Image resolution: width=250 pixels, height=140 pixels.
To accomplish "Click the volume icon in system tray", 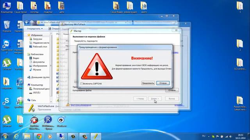I will pyautogui.click(x=231, y=136).
